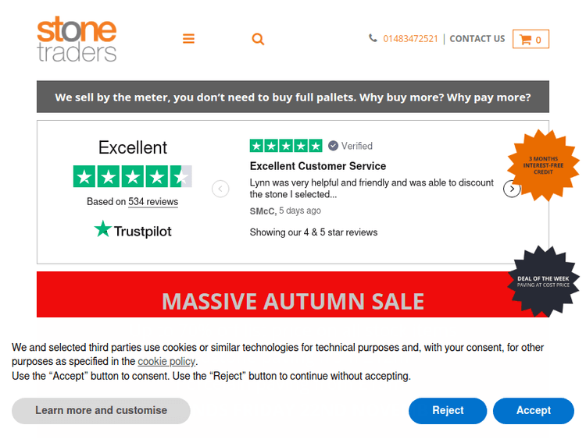This screenshot has height=439, width=586.
Task: Call phone number 01483472521
Action: [410, 39]
